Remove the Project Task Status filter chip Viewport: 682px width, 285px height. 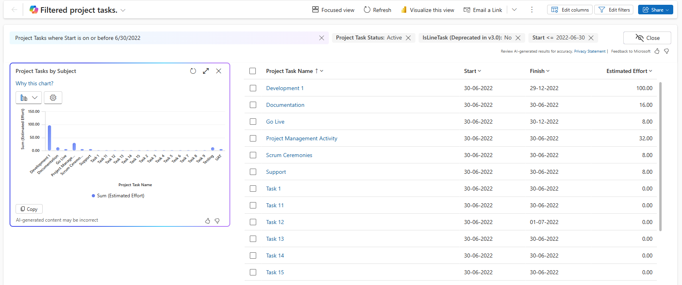pos(408,38)
